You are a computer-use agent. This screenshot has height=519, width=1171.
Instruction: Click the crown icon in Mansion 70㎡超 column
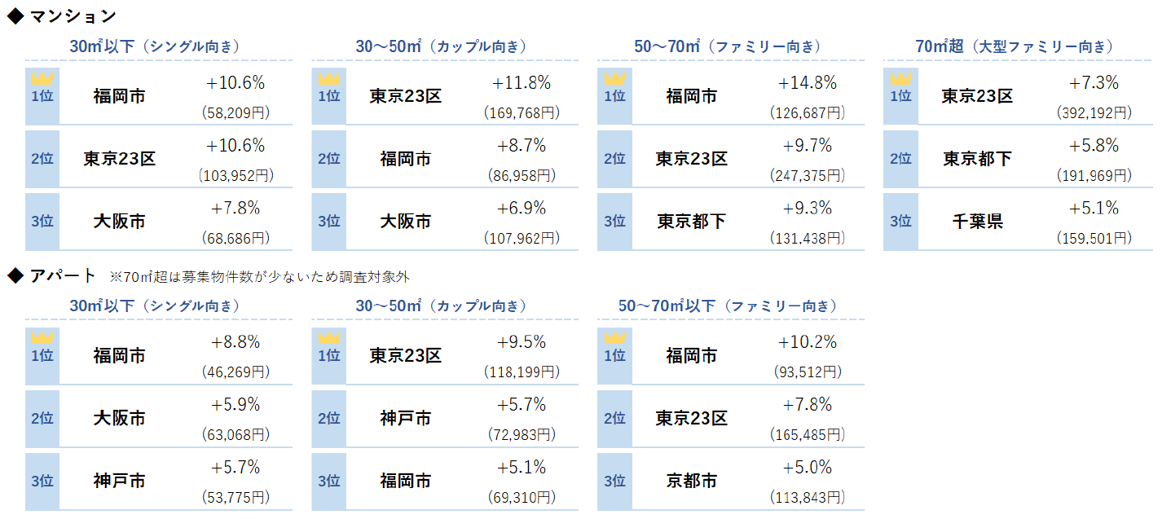click(x=900, y=78)
